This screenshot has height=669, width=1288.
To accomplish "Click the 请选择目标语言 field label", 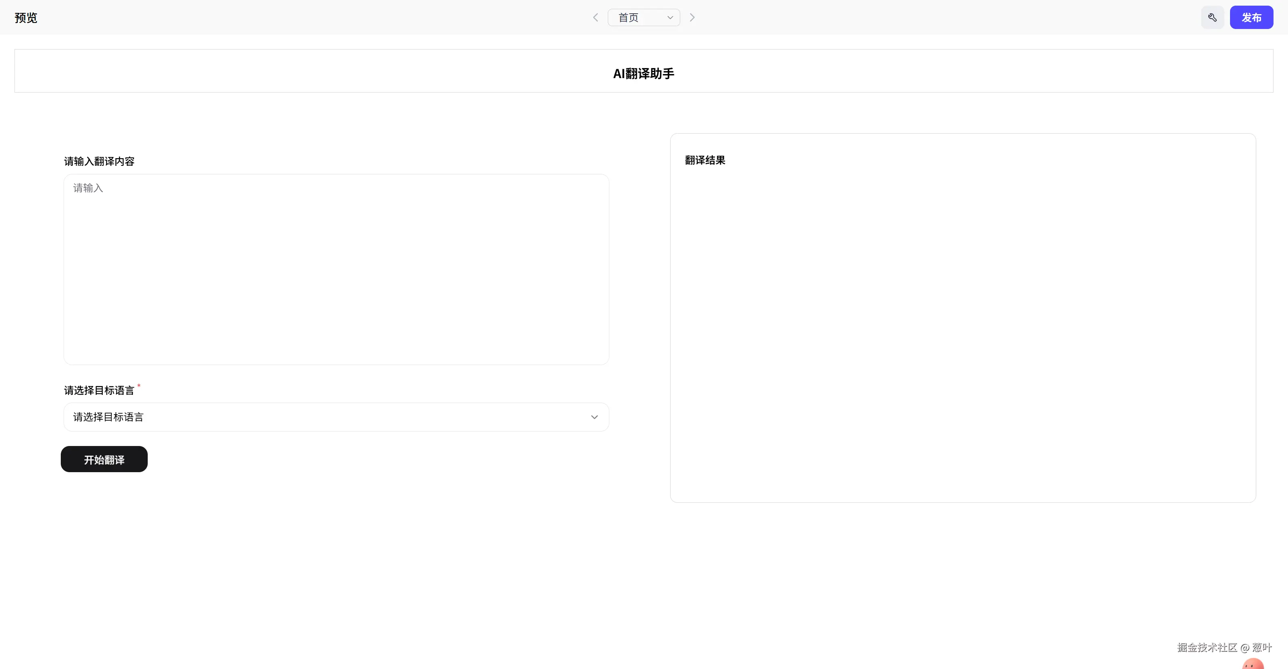I will 99,390.
